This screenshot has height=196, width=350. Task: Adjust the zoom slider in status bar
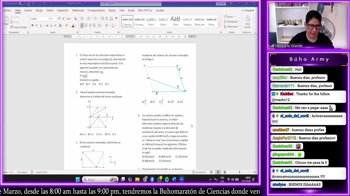(239, 172)
